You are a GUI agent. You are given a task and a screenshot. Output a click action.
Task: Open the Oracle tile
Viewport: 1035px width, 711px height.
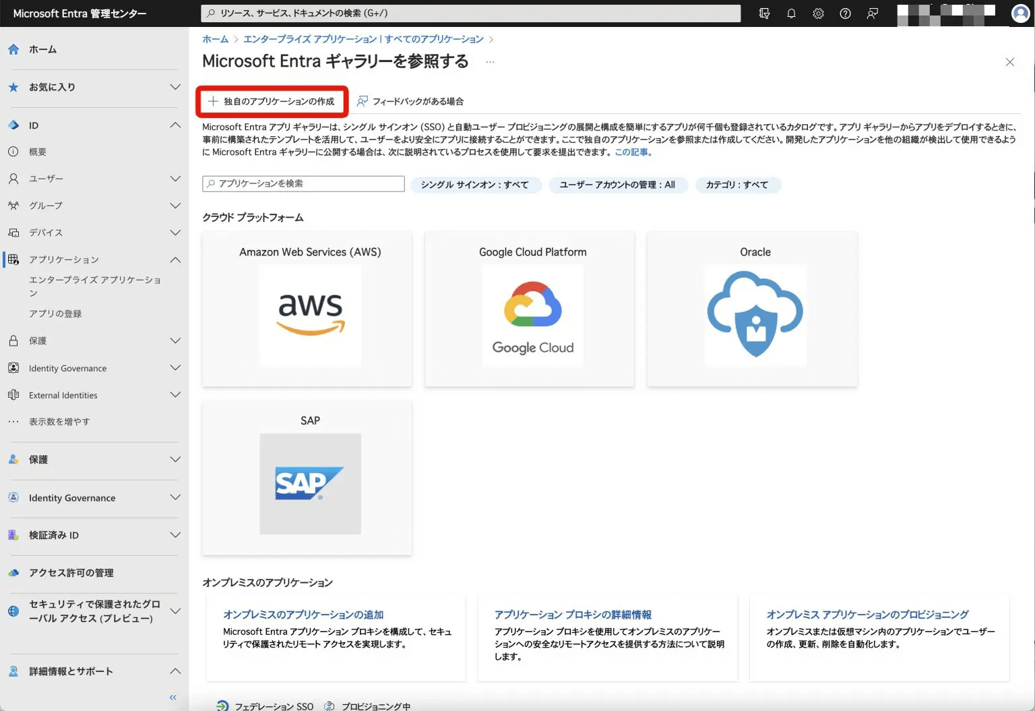752,309
